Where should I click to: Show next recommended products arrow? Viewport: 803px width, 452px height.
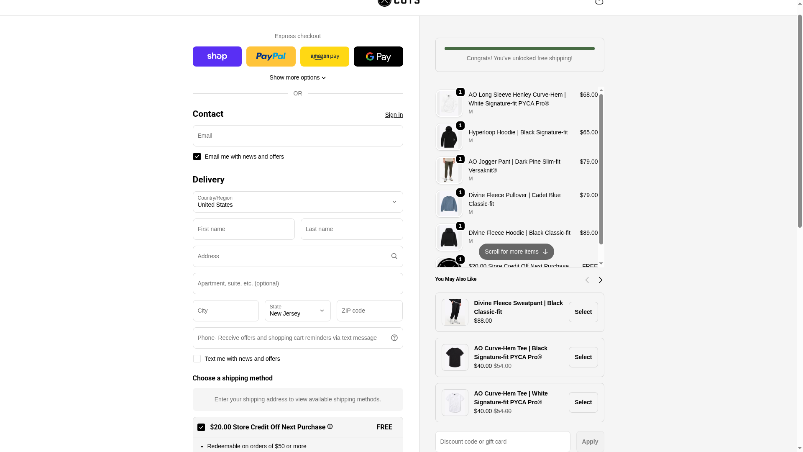(600, 280)
